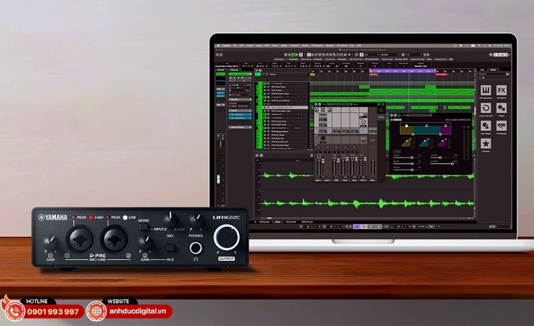Open VST Instruments in the Media rack

coord(486,90)
